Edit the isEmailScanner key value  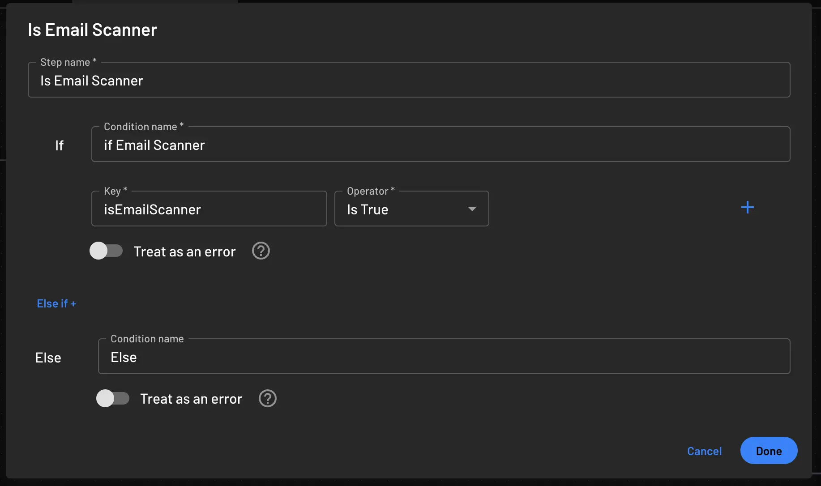[x=209, y=209]
